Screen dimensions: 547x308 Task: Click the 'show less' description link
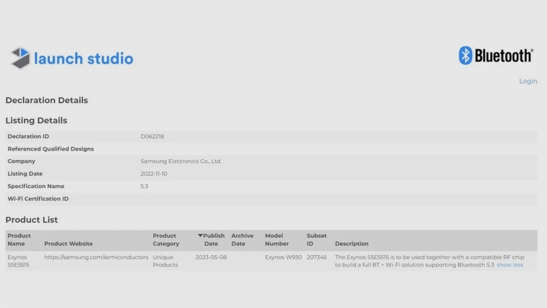pyautogui.click(x=509, y=265)
